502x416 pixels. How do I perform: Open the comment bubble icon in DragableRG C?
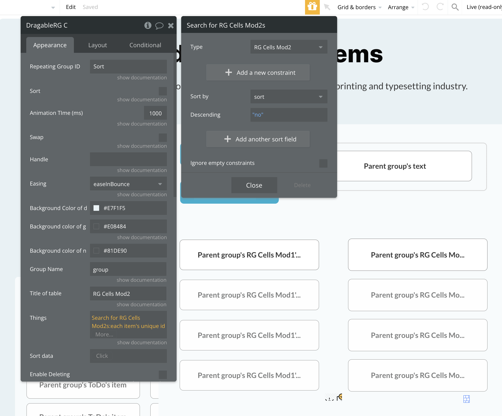[159, 26]
